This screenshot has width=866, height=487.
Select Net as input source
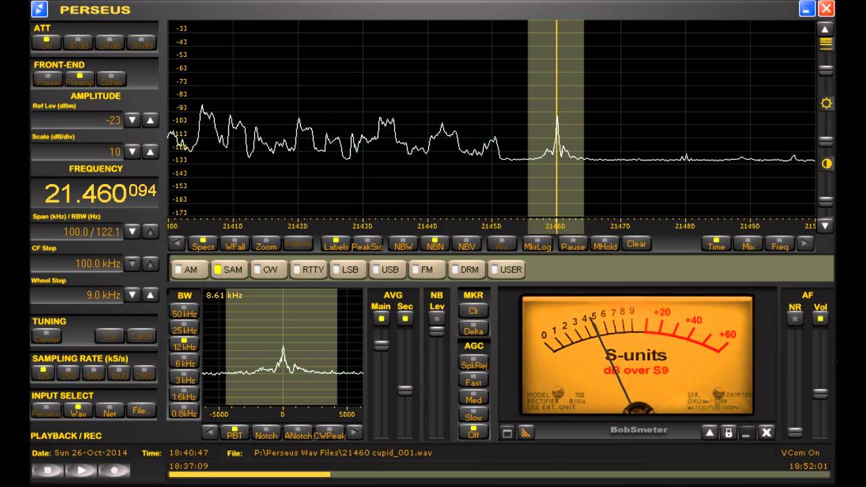(110, 411)
